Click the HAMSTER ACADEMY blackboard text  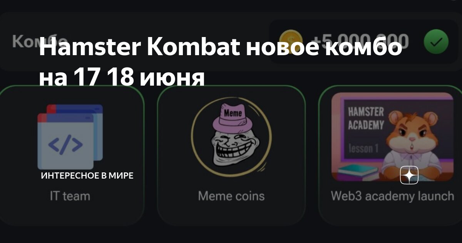pos(366,118)
